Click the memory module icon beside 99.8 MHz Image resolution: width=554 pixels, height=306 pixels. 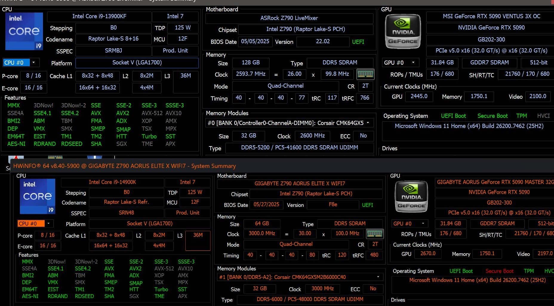[x=365, y=74]
